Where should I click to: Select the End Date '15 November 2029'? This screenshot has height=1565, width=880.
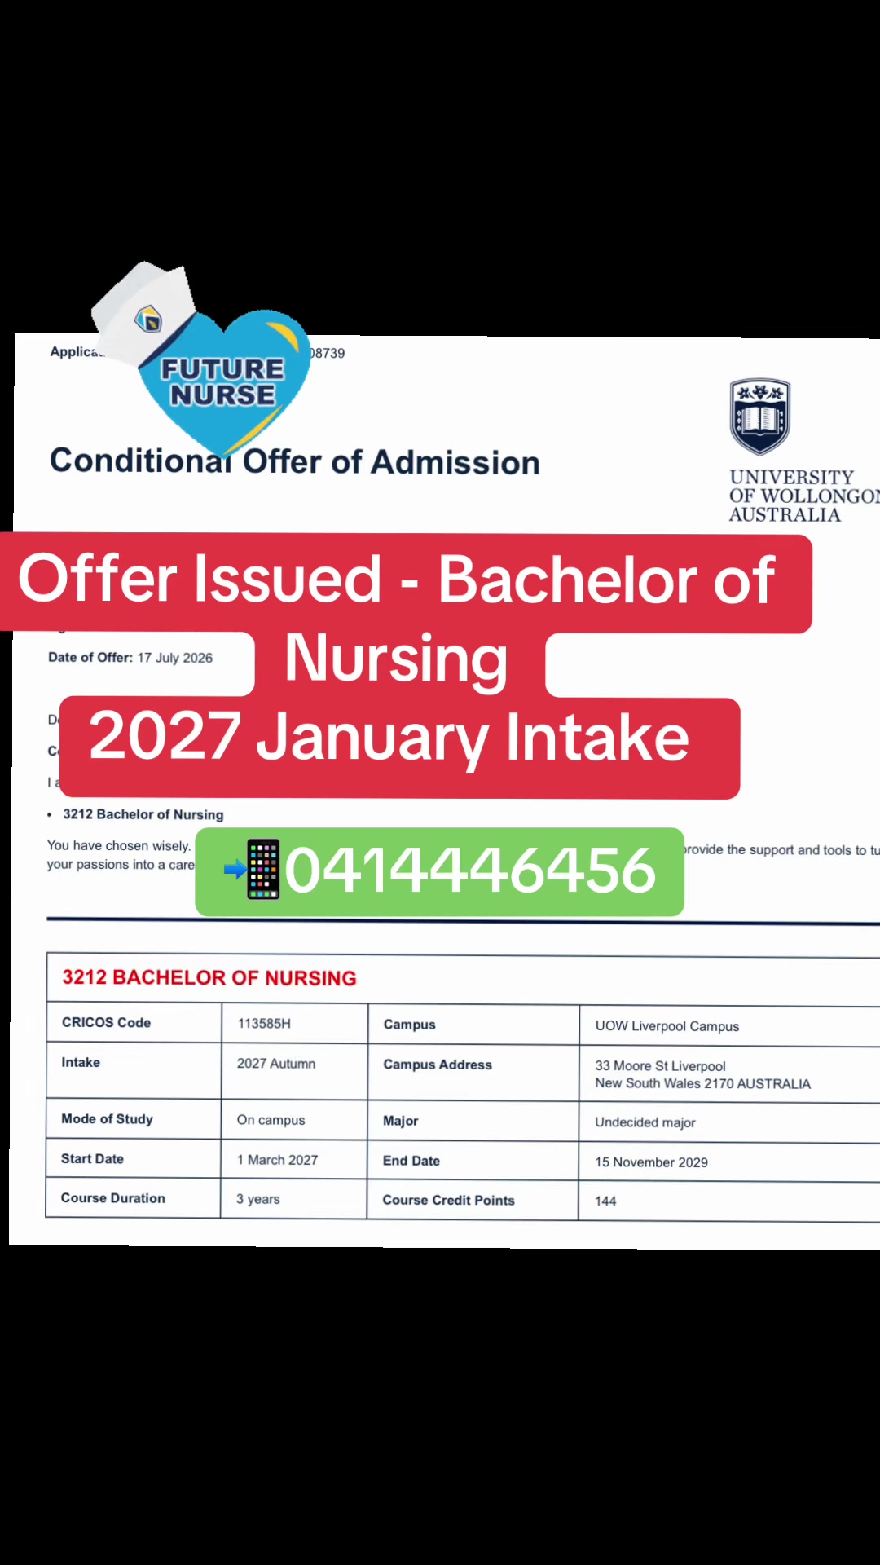651,1162
